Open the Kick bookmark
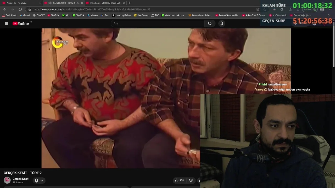 coord(66,15)
